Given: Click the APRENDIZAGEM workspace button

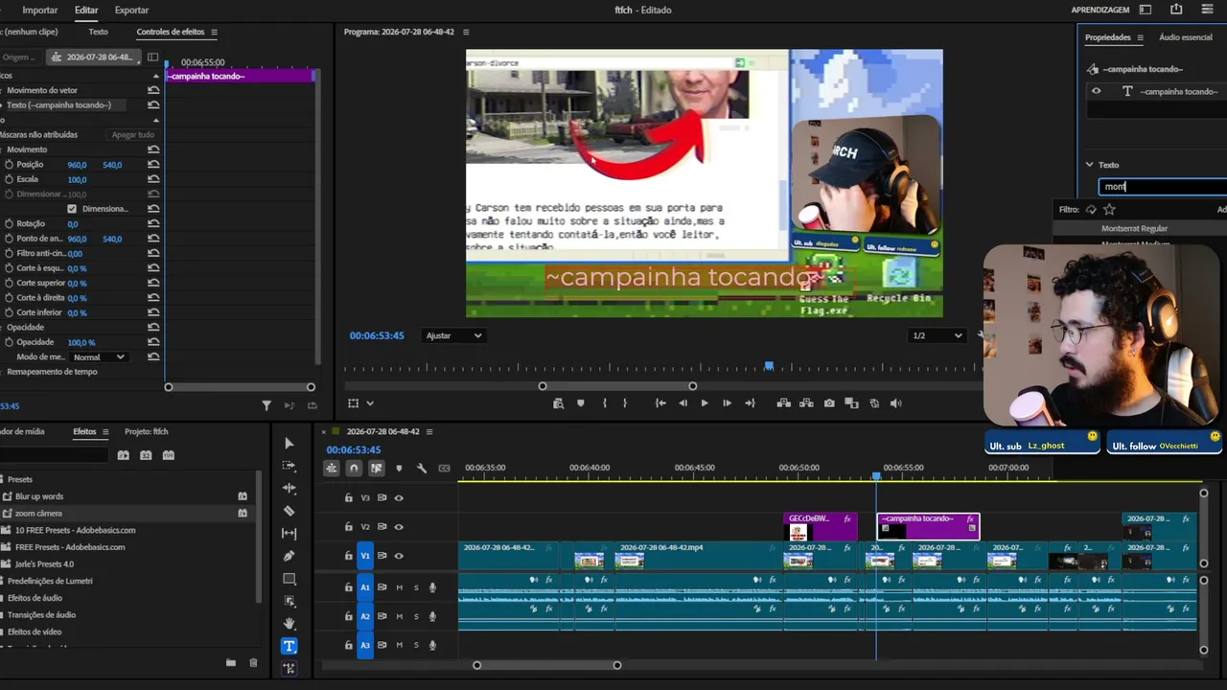Looking at the screenshot, I should [x=1100, y=10].
